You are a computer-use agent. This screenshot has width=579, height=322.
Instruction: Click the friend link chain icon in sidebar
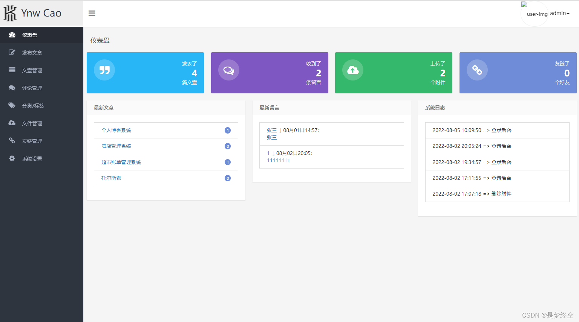(12, 141)
